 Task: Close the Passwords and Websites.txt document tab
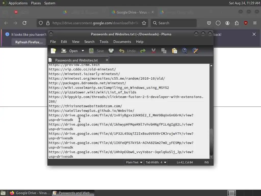pos(107,60)
